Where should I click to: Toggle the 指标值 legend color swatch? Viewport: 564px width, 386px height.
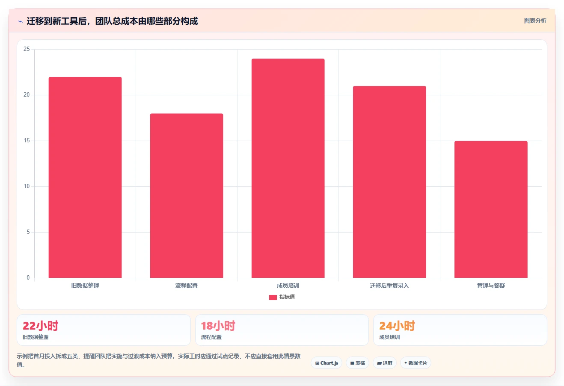(273, 298)
